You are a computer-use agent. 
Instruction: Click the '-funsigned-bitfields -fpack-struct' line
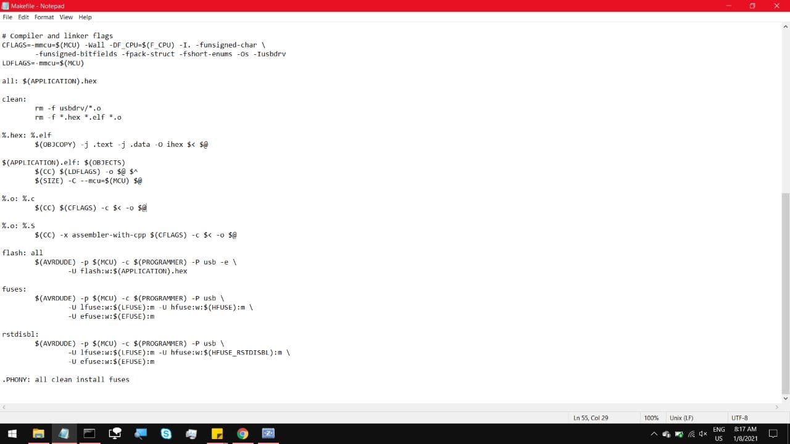coord(160,54)
